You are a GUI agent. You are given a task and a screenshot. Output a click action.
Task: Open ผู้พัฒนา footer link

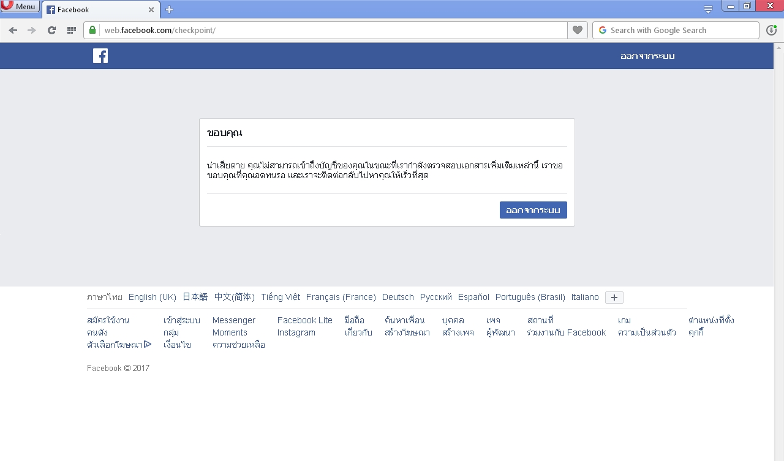pos(500,332)
